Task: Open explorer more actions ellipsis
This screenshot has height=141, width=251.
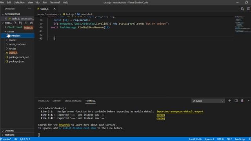Action: pos(29,9)
